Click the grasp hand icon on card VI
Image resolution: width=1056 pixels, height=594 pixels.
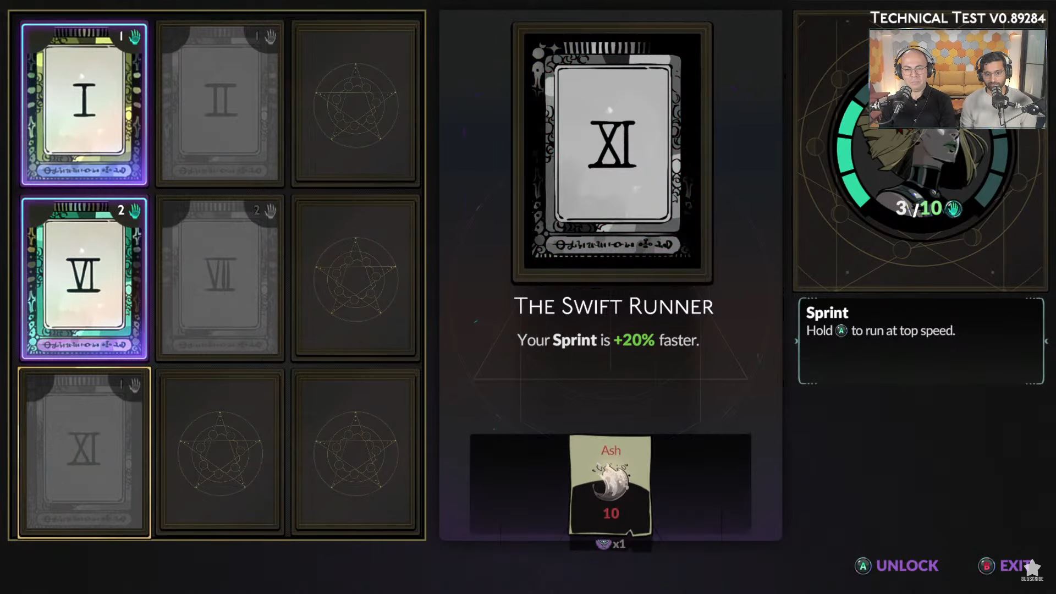click(135, 211)
